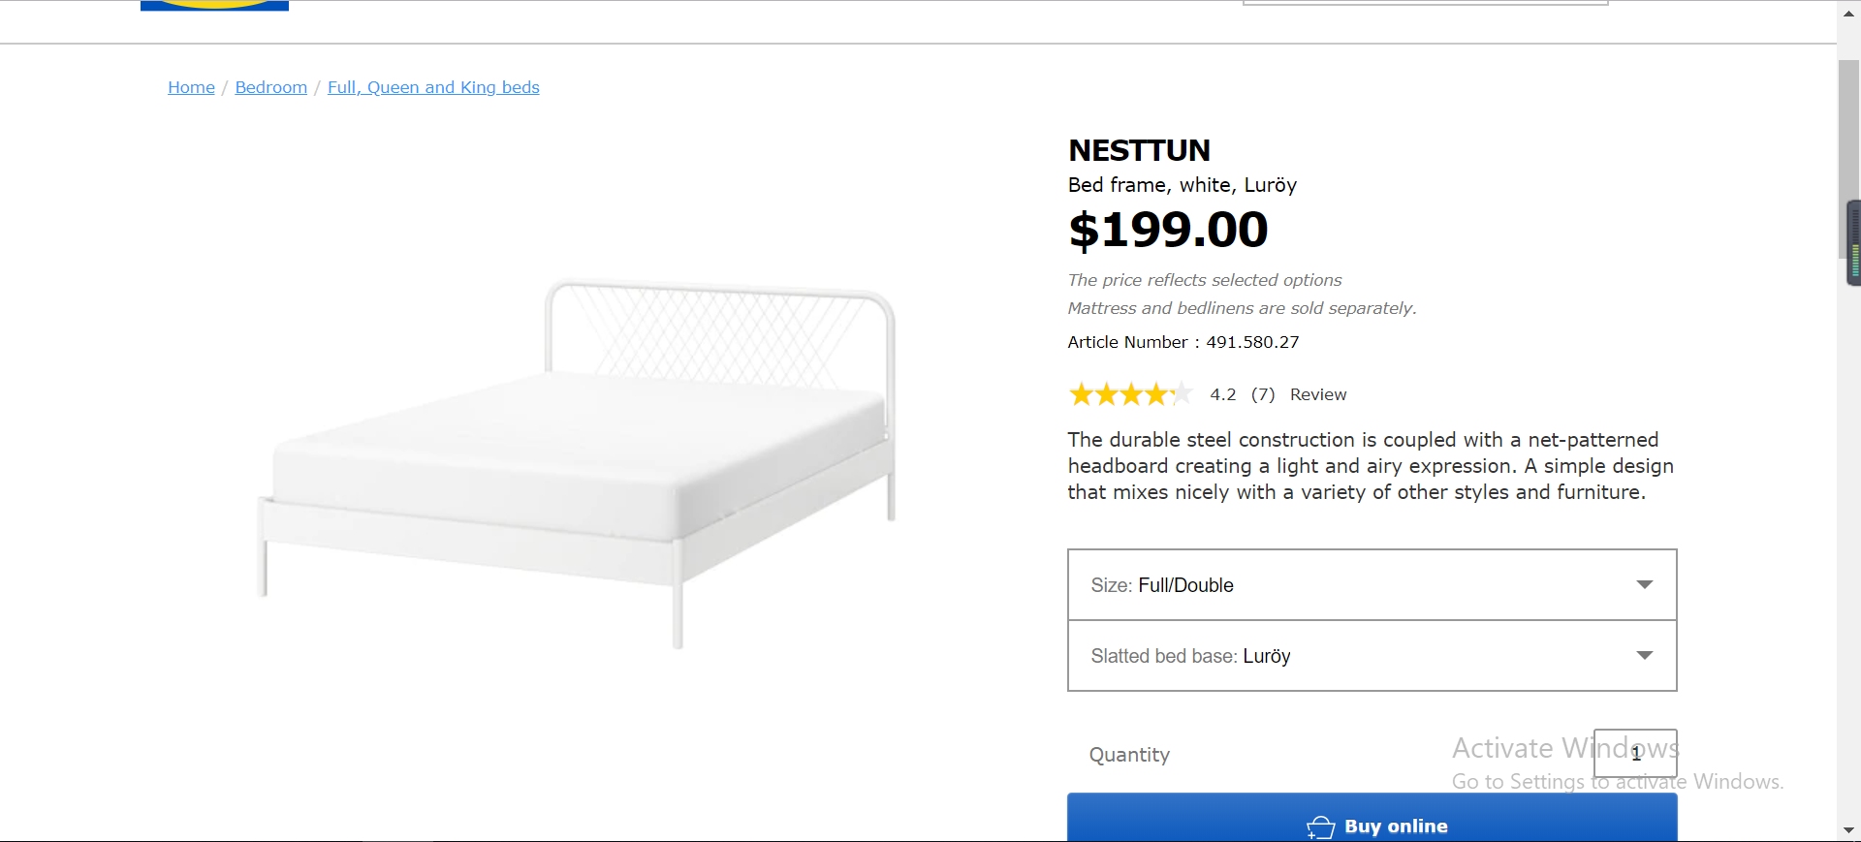Click the dark level-meter widget on right edge
Viewport: 1861px width, 842px height.
tap(1854, 242)
